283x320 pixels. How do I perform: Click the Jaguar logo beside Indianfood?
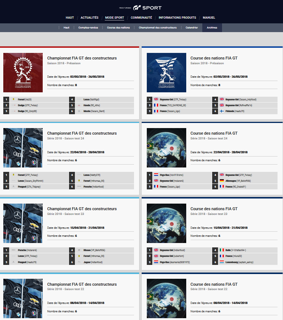79,262
